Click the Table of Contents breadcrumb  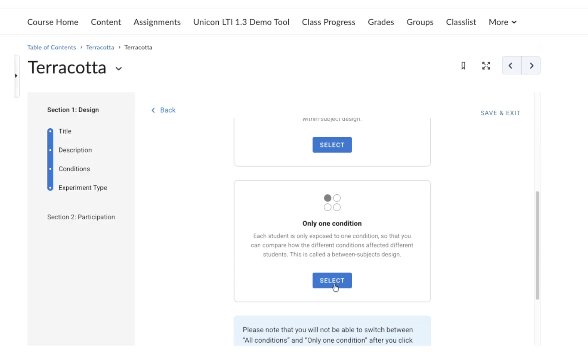pos(52,47)
